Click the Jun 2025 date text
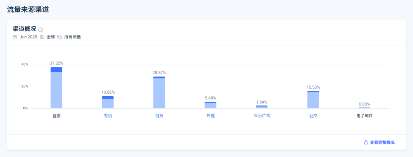Image resolution: width=413 pixels, height=157 pixels. (x=29, y=37)
